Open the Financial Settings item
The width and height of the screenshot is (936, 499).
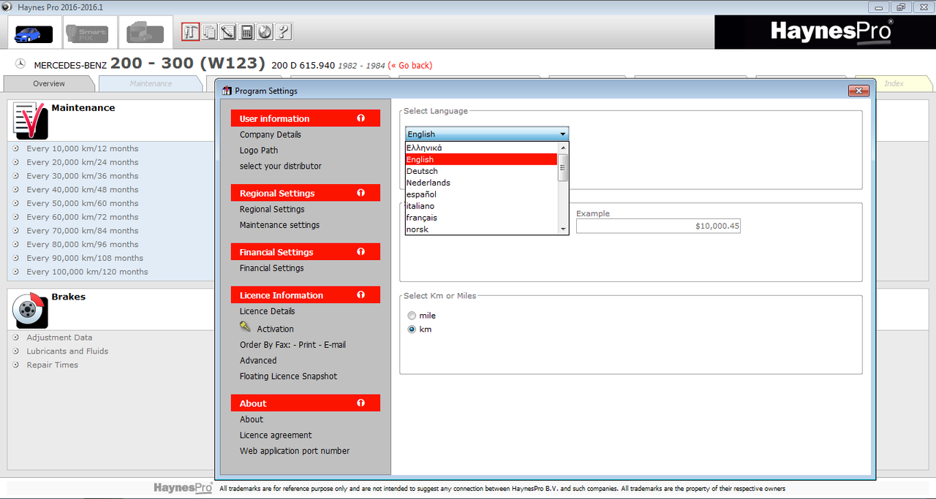tap(272, 268)
